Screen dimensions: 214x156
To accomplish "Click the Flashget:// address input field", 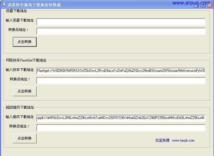I will pyautogui.click(x=121, y=71).
